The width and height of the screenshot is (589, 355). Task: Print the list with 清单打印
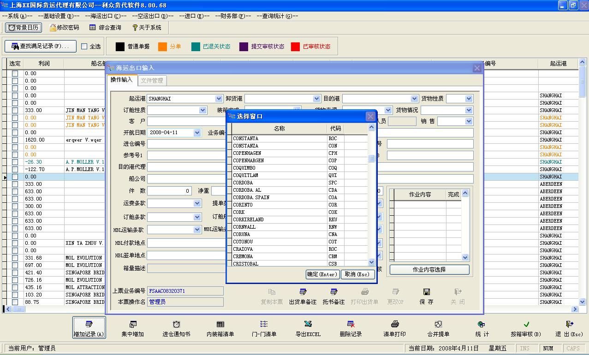(x=395, y=328)
